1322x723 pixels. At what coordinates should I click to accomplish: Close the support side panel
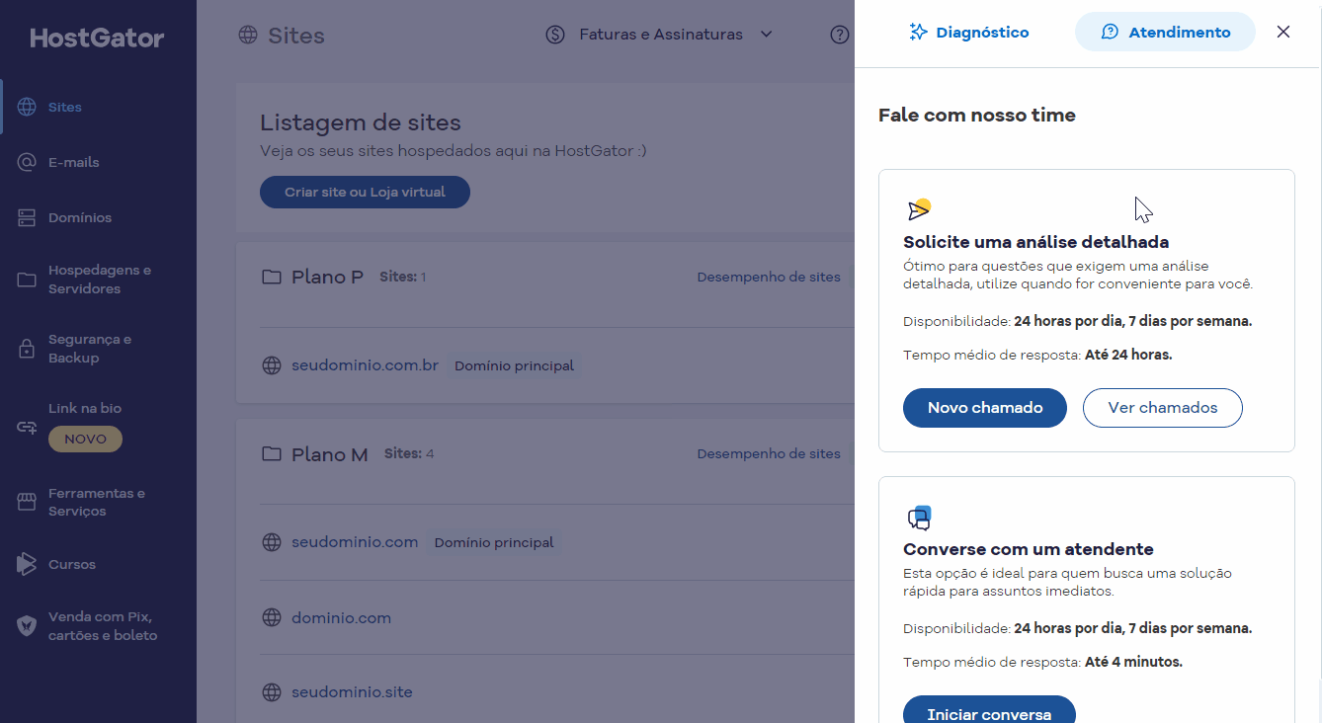click(x=1283, y=32)
